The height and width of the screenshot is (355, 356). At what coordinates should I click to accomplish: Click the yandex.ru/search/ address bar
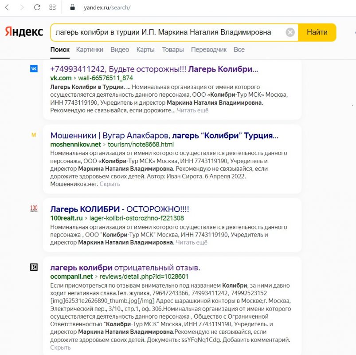[x=107, y=8]
